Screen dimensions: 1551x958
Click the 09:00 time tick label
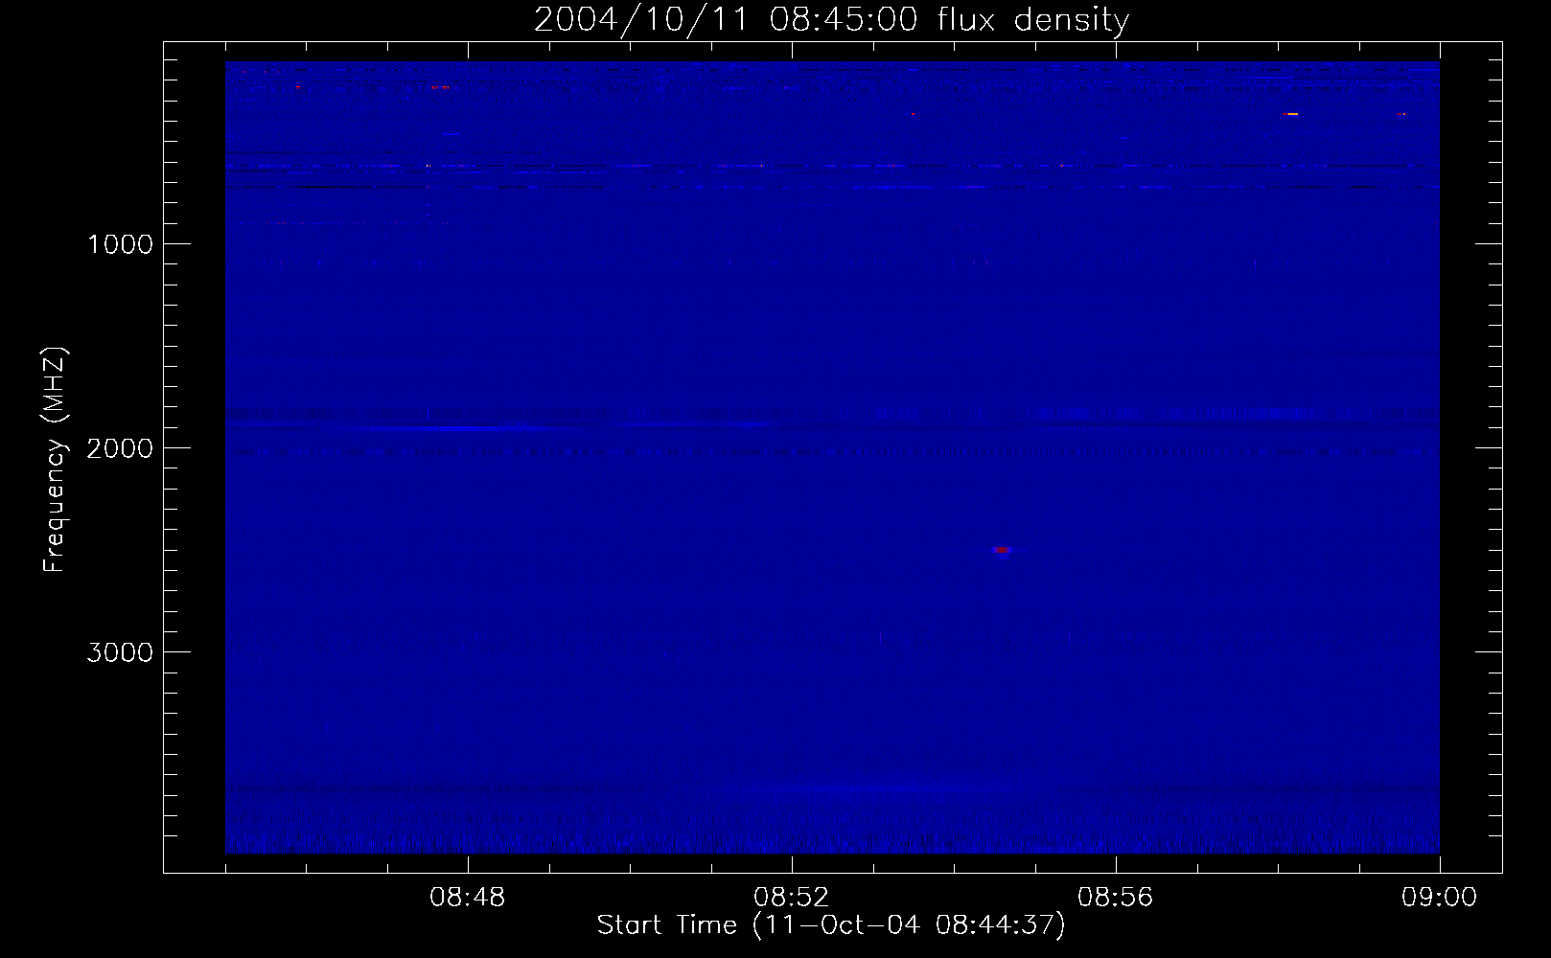pyautogui.click(x=1439, y=898)
